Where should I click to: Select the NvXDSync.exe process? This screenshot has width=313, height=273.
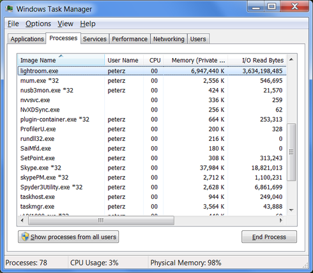(x=152, y=110)
